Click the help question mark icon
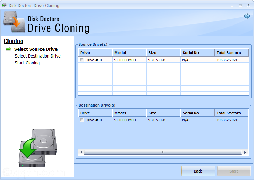Screen dimensions: 254x180 click(247, 16)
